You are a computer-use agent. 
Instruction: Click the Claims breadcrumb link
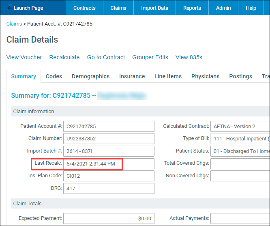coord(14,24)
